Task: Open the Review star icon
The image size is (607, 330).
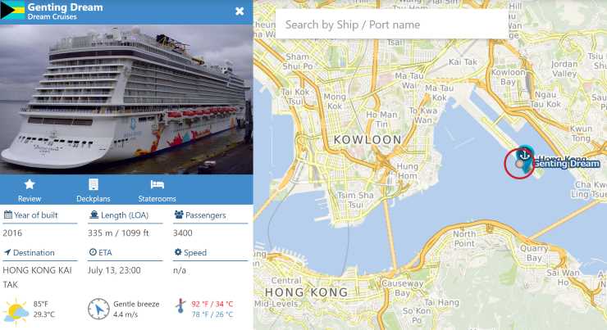Action: [x=30, y=184]
